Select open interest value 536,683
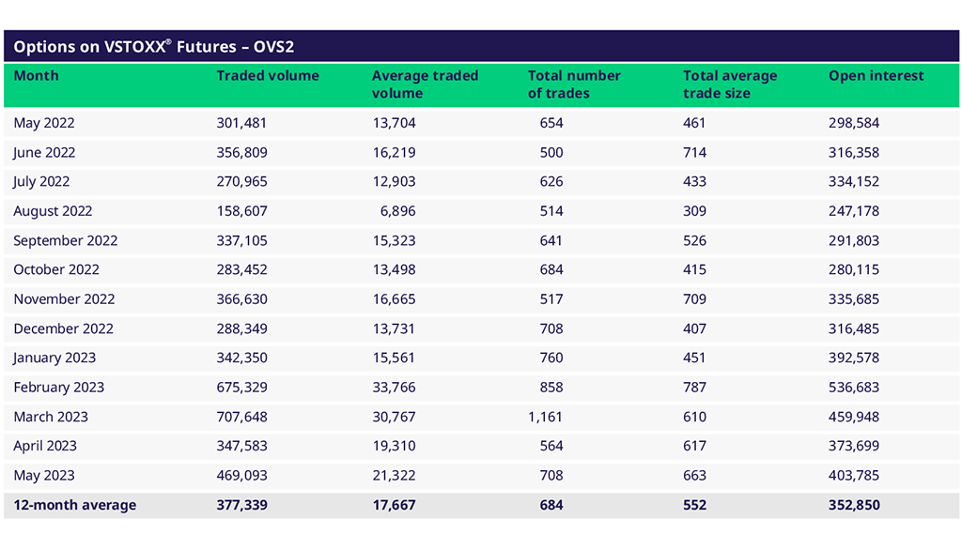962x549 pixels. [854, 388]
